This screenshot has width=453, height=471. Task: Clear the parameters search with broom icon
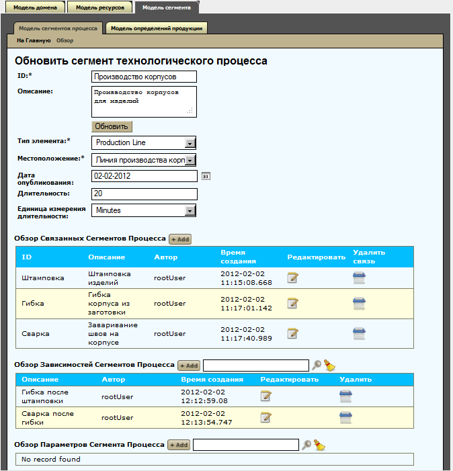[x=320, y=445]
